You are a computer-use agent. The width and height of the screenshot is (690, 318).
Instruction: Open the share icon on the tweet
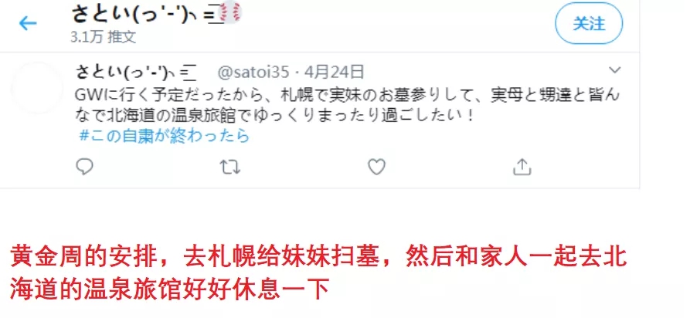[x=522, y=167]
